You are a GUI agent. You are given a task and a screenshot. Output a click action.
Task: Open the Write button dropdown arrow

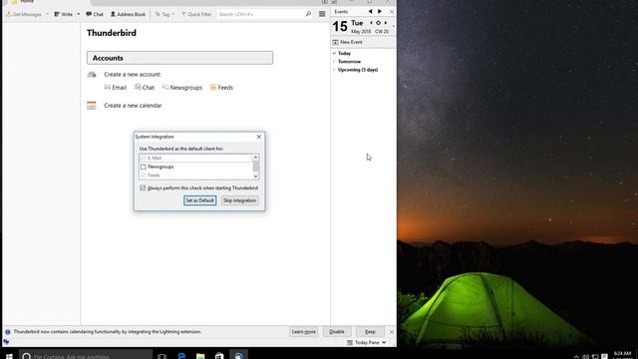tap(78, 14)
